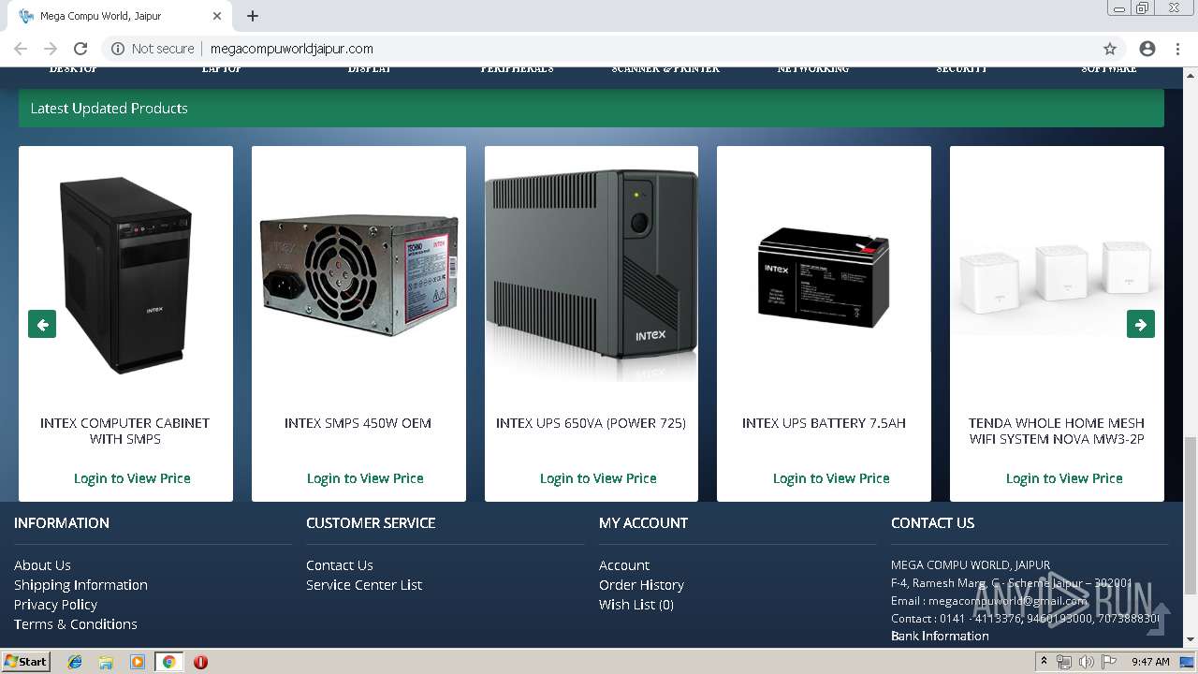The width and height of the screenshot is (1198, 674).
Task: Login to view price for Intex SMPS
Action: (365, 478)
